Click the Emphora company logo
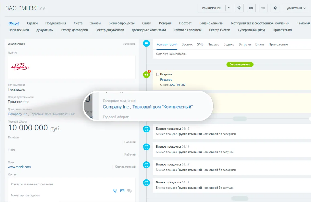Viewport: 311px width, 202px height. 20,67
